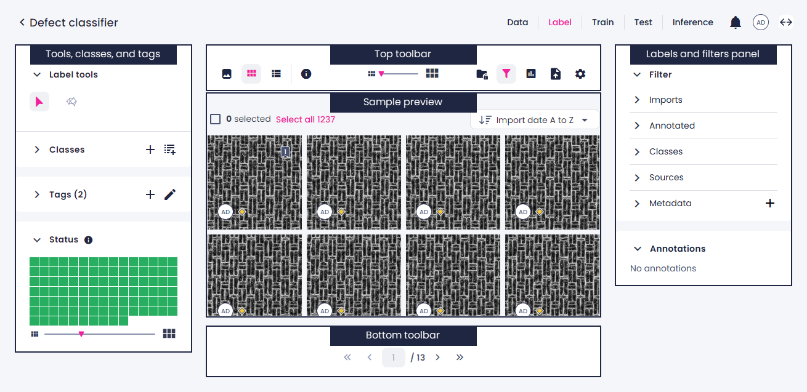Go to previous page arrow

(370, 358)
